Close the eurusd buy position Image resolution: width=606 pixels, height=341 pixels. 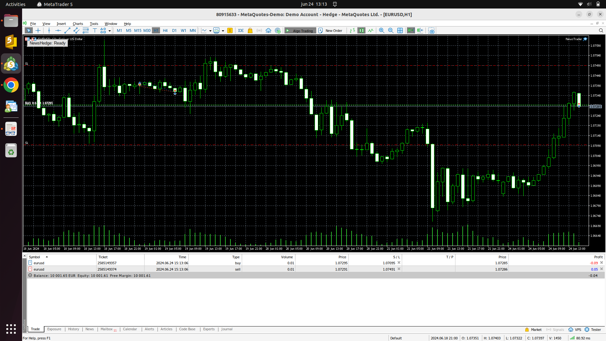click(x=602, y=263)
